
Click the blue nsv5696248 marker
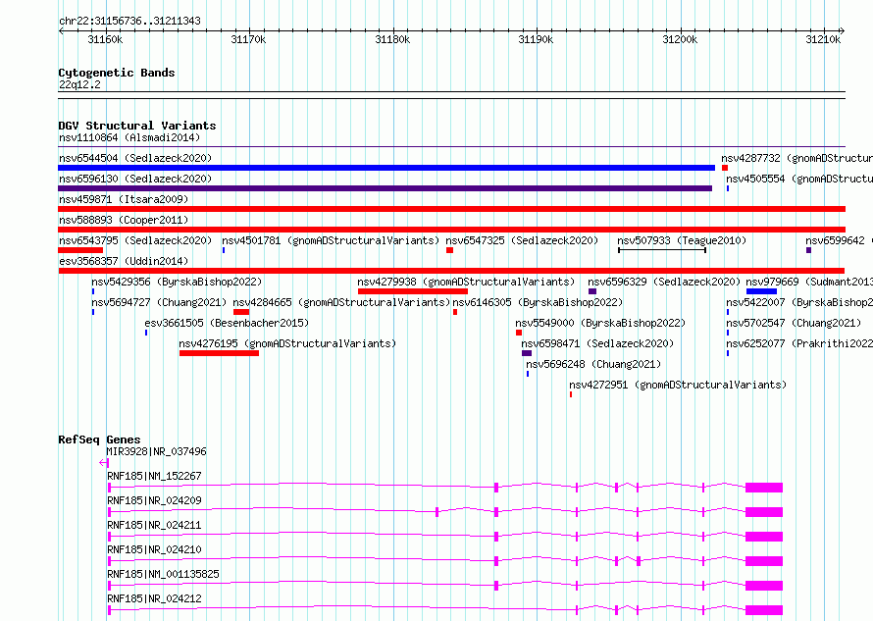(528, 374)
